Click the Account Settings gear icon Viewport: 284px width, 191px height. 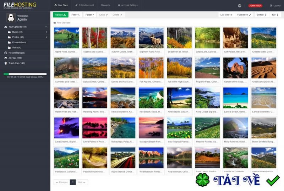119,5
